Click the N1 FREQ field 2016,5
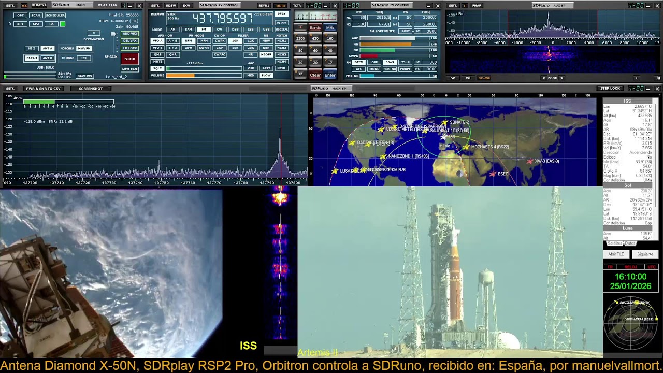The image size is (663, 373). click(379, 18)
